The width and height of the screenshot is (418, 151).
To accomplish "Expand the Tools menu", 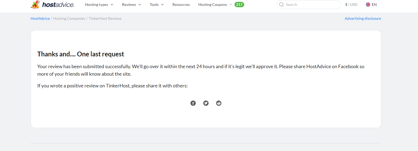I will [x=157, y=5].
